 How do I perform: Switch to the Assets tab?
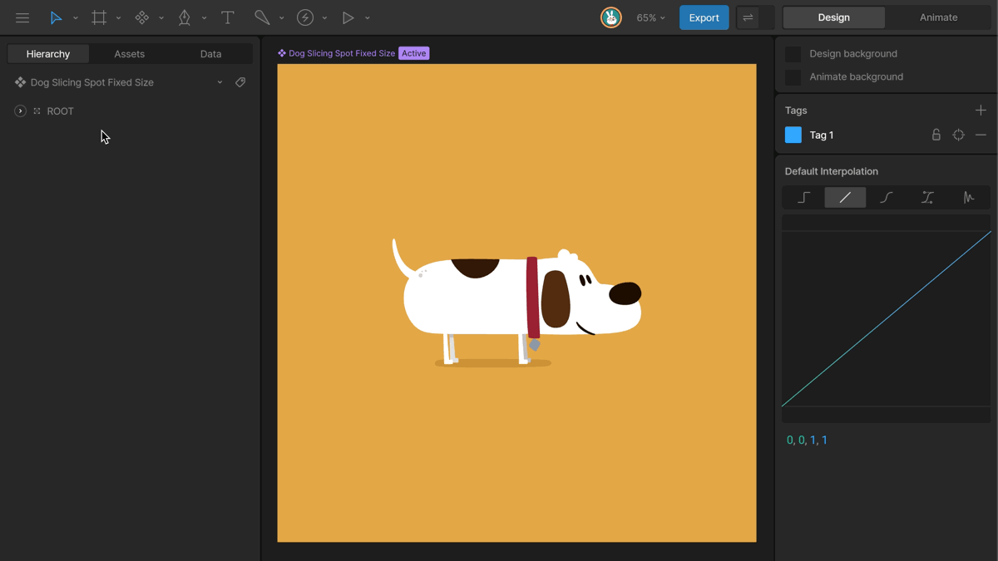[129, 54]
